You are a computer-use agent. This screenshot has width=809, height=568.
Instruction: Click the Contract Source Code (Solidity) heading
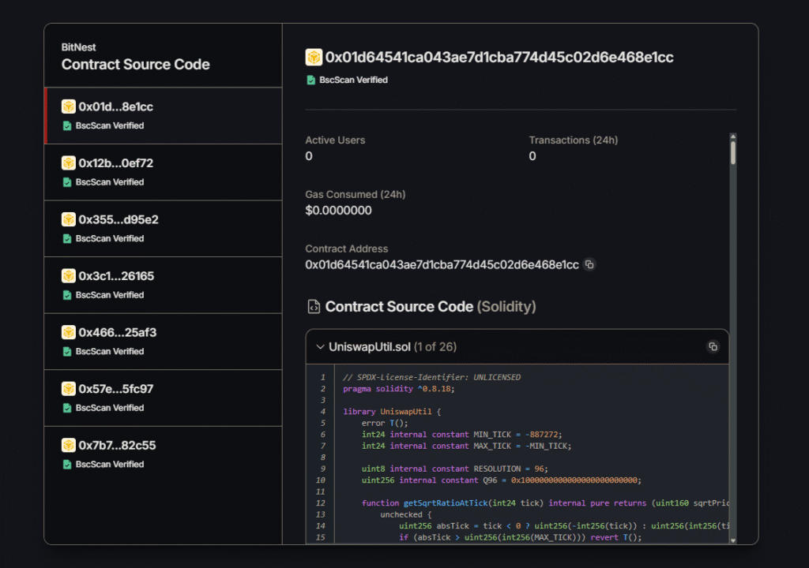pos(431,307)
